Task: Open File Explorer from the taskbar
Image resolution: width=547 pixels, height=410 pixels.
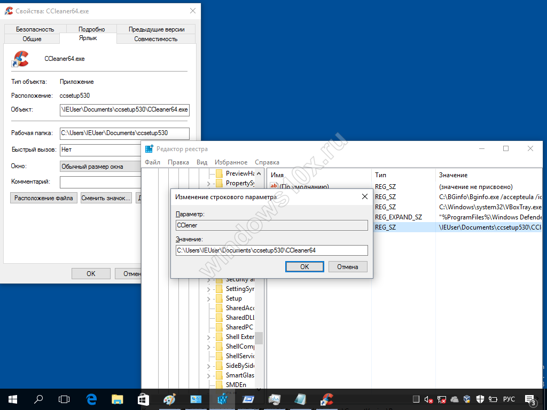Action: [117, 399]
